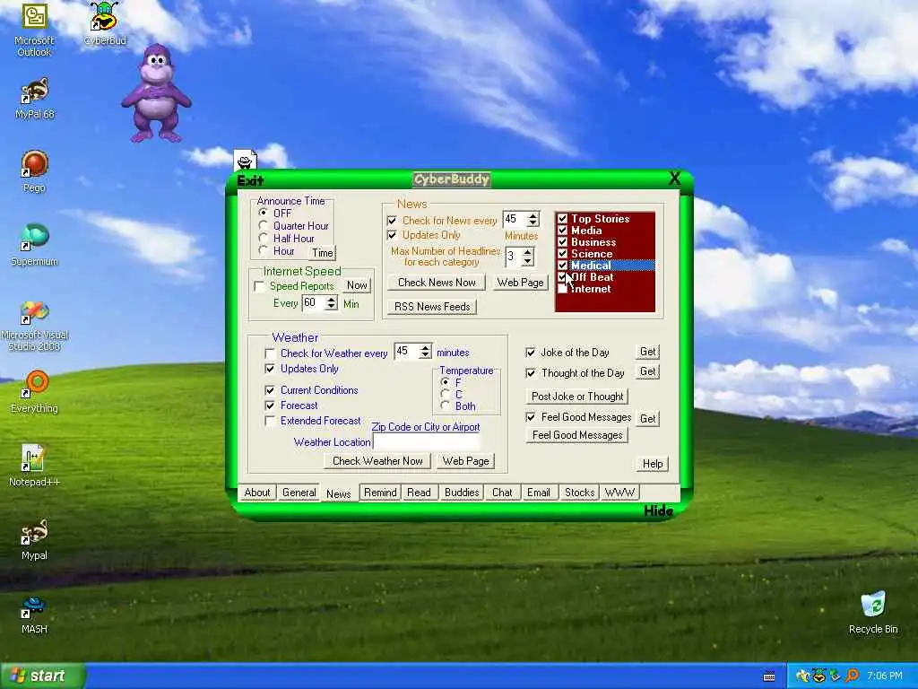Image resolution: width=918 pixels, height=689 pixels.
Task: Click the Safely Remove Hardware tray icon
Action: click(x=836, y=676)
